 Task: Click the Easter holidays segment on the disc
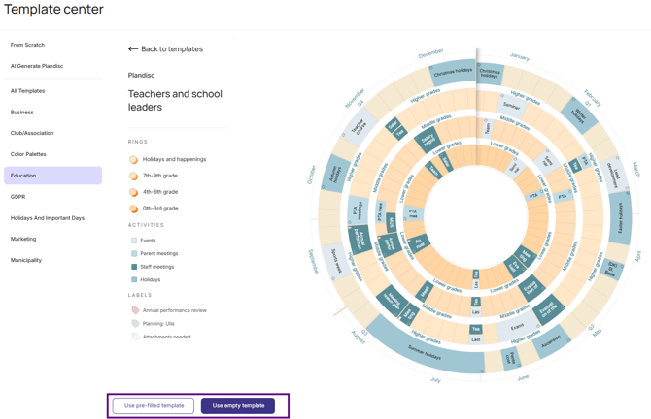[620, 218]
